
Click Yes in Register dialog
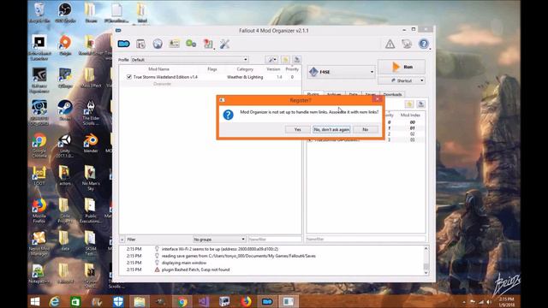pos(297,129)
